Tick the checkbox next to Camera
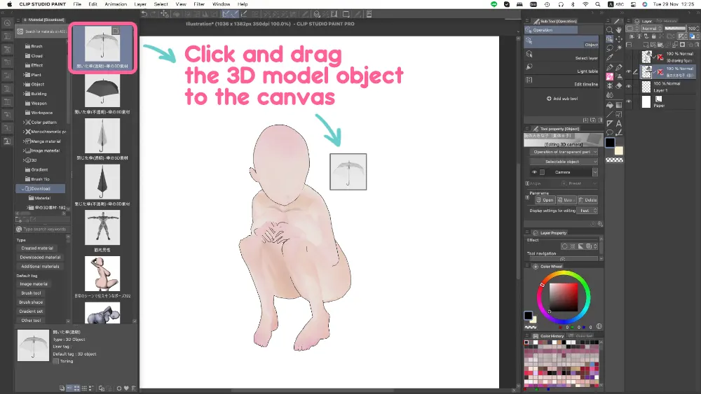This screenshot has height=394, width=701. click(543, 172)
